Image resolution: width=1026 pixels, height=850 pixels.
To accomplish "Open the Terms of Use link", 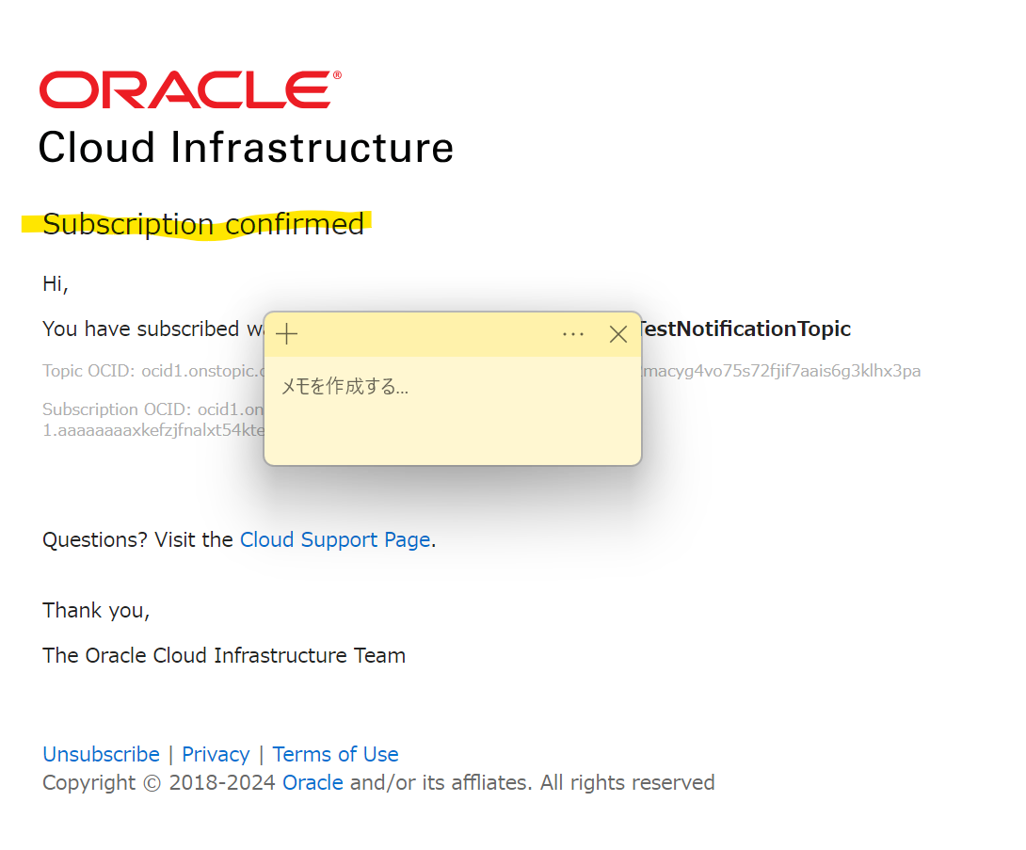I will [x=336, y=755].
